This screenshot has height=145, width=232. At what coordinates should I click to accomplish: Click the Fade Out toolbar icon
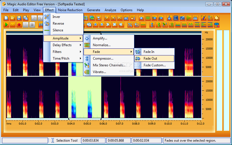coord(161,18)
